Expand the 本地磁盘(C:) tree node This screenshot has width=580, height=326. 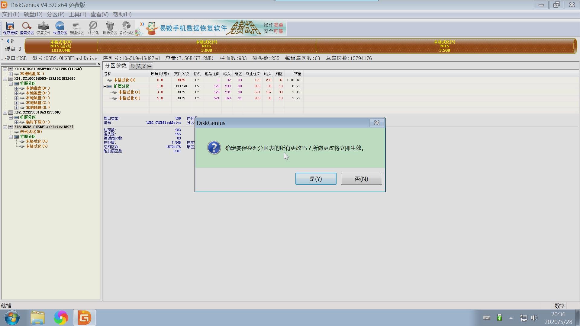(x=11, y=73)
